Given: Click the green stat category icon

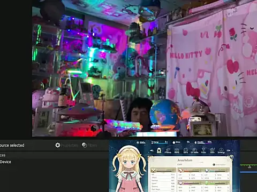Looking at the screenshot, I should 207,183.
